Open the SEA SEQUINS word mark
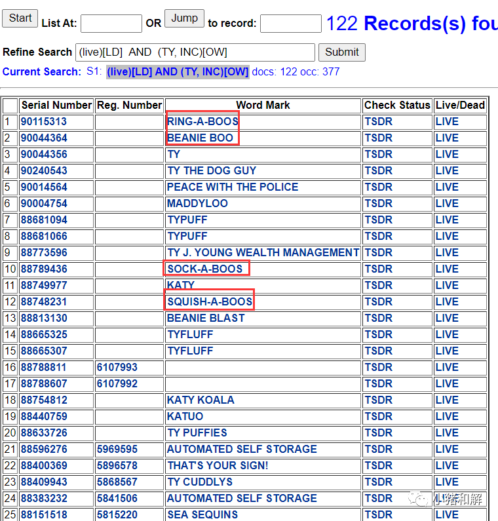 pos(202,514)
